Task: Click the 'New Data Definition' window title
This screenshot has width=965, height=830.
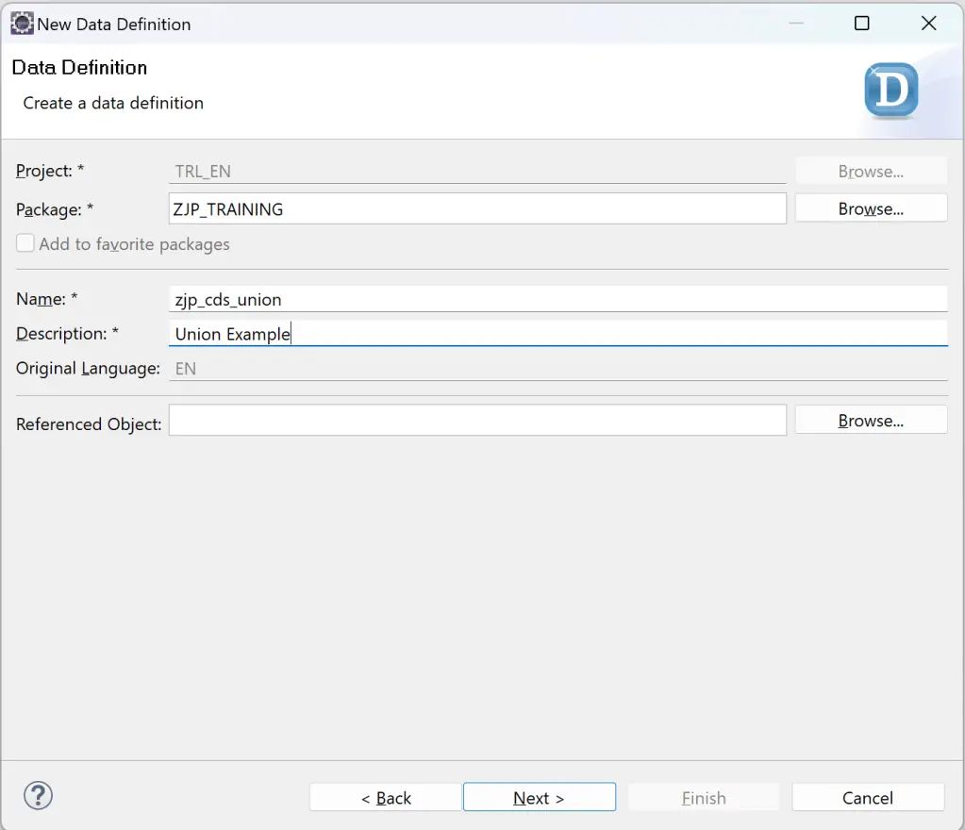Action: (x=114, y=24)
